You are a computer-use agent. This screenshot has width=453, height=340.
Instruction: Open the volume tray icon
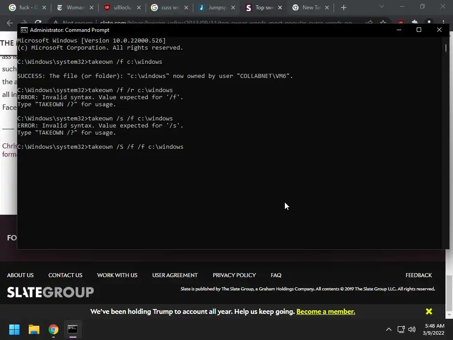click(412, 329)
